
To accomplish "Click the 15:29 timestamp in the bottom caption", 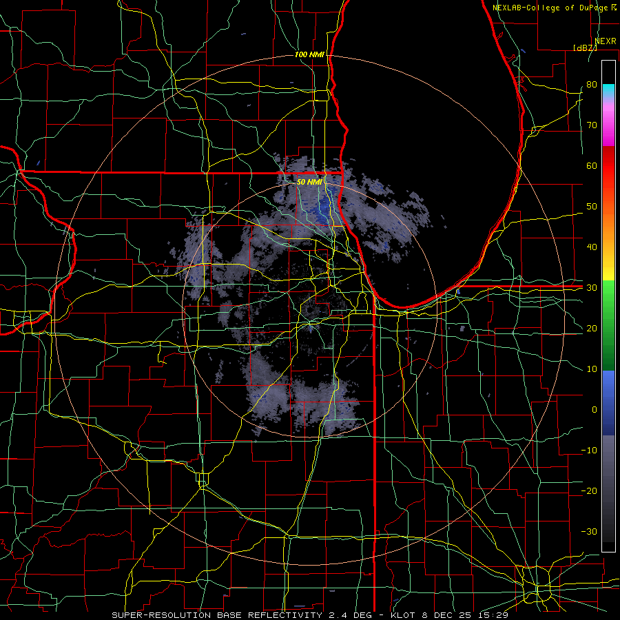I will pos(494,615).
